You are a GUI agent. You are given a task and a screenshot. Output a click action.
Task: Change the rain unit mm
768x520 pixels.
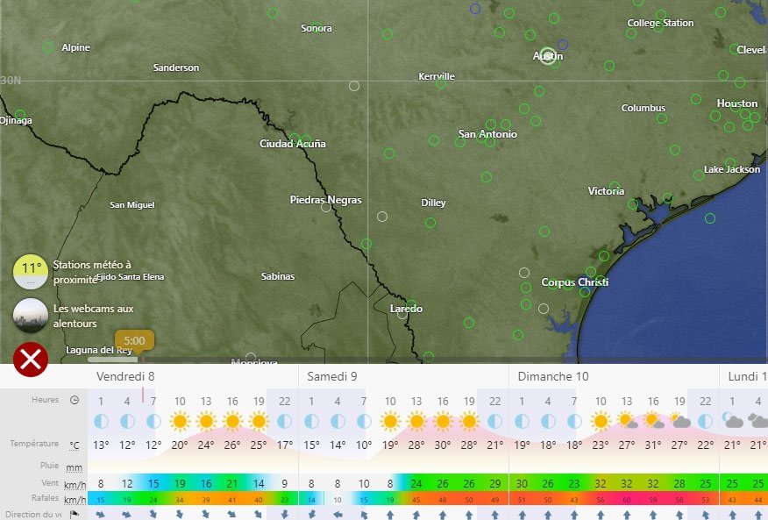tap(75, 467)
